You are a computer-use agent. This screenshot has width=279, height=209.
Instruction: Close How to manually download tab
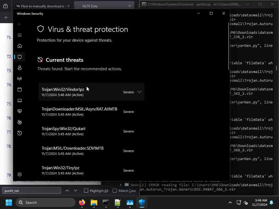tap(68, 6)
